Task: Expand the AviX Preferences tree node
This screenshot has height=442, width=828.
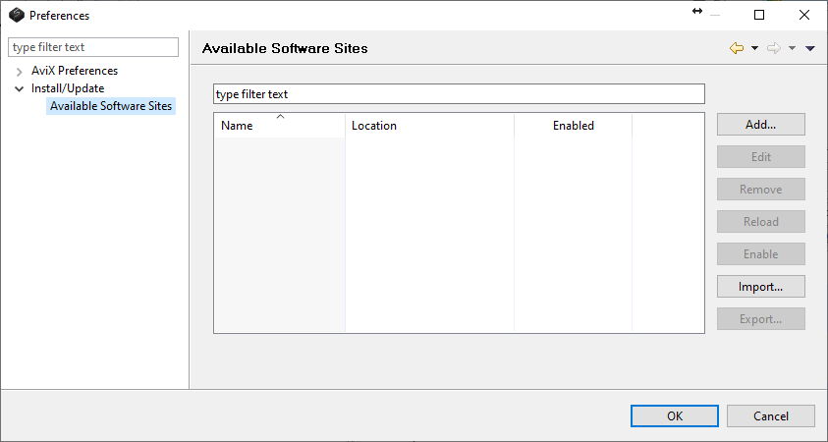Action: [20, 71]
